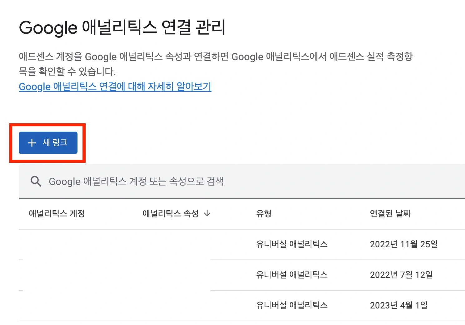Open the Google 애널리틱스 연결에 대해 자세히 알아보기 link
This screenshot has height=325, width=465.
click(115, 86)
